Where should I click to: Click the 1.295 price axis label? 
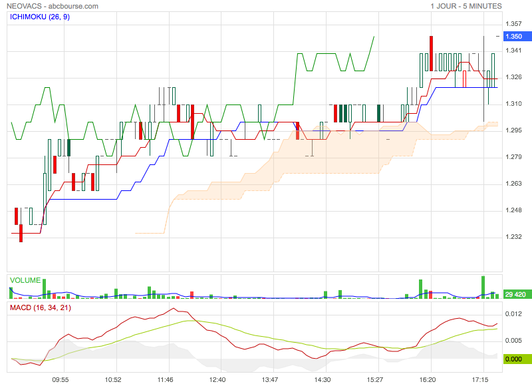click(513, 130)
